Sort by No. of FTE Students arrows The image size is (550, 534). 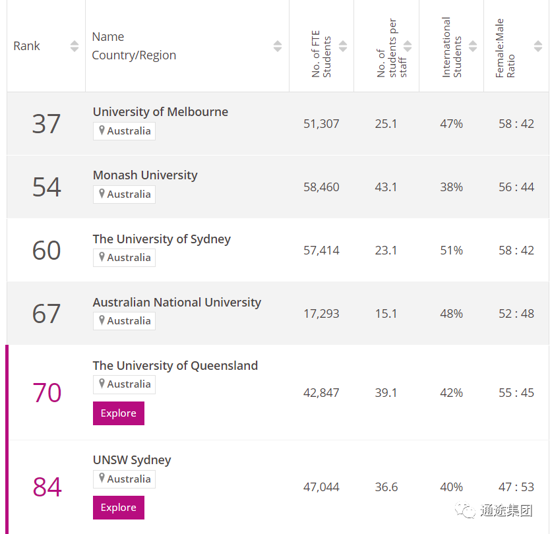pos(343,46)
